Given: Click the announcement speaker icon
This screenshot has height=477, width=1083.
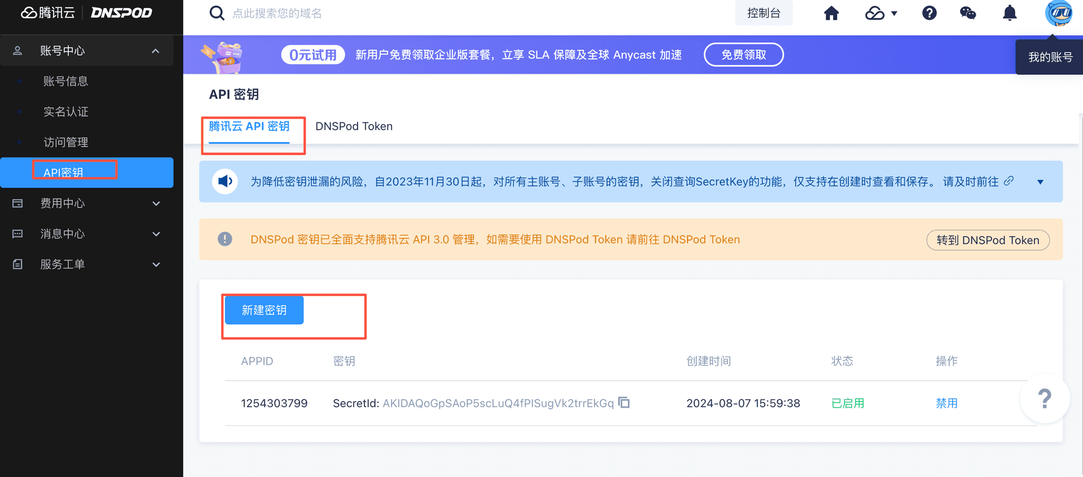Looking at the screenshot, I should pyautogui.click(x=225, y=182).
